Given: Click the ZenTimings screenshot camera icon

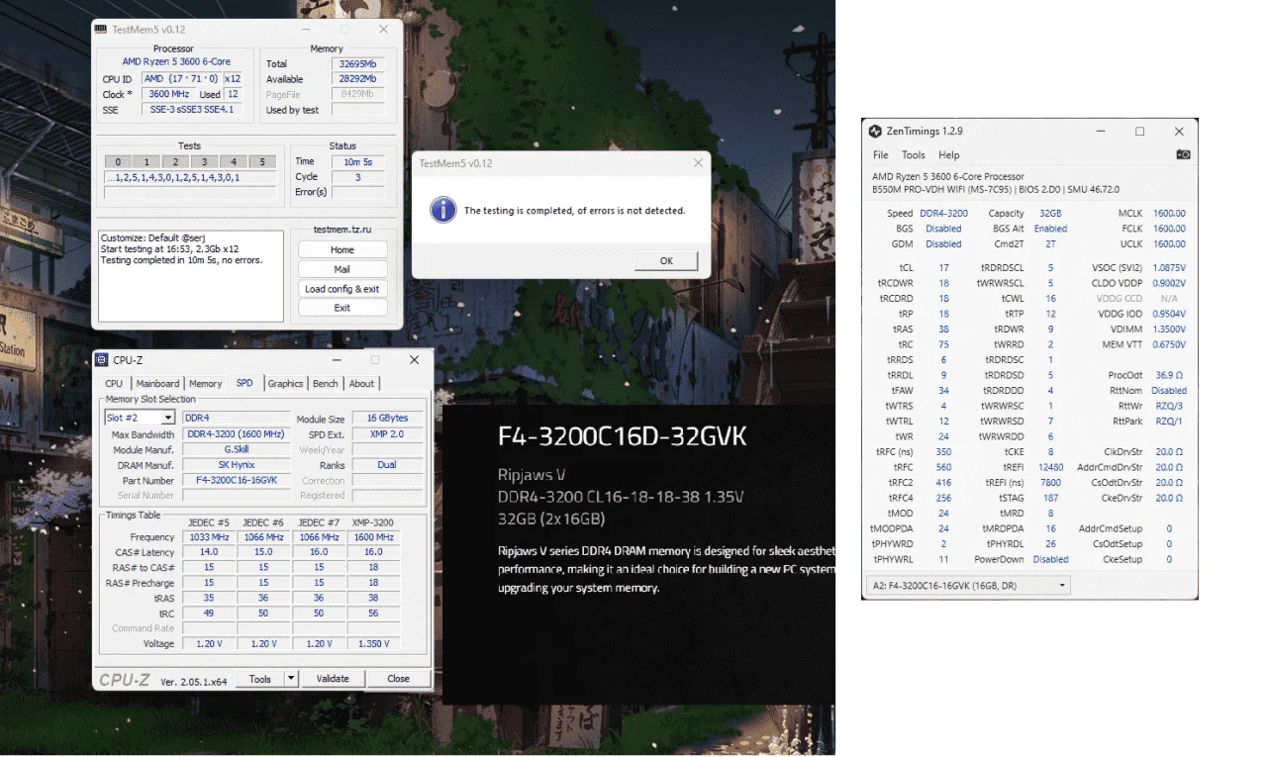Looking at the screenshot, I should [1183, 154].
